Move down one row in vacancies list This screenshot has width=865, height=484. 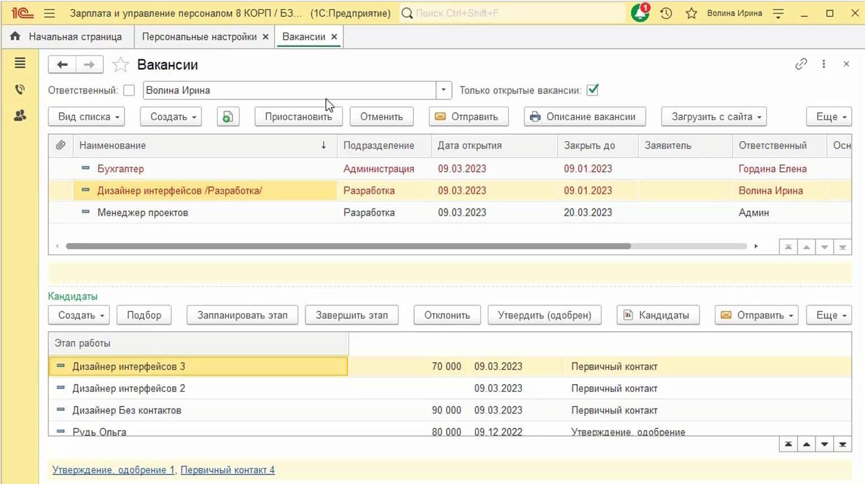pyautogui.click(x=824, y=247)
